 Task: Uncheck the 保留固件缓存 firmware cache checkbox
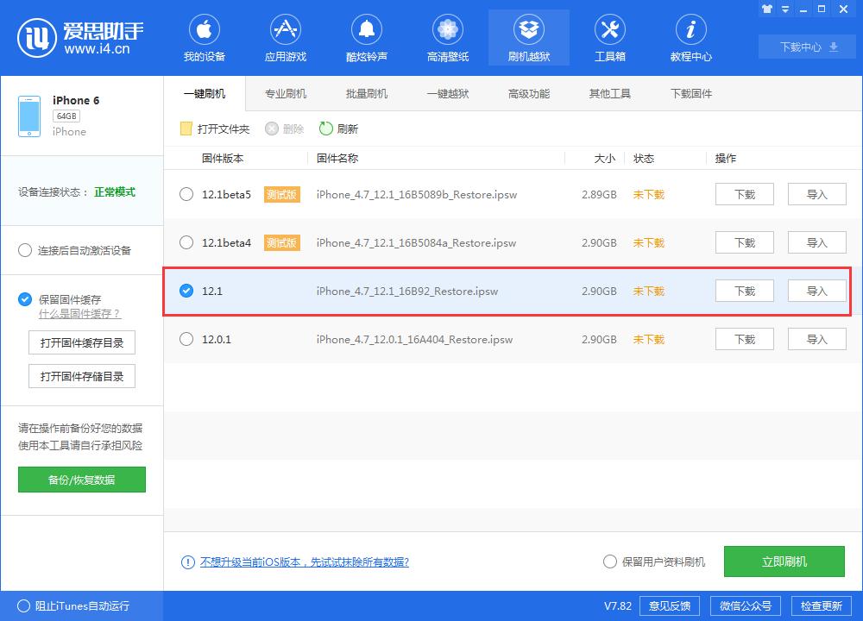point(25,299)
